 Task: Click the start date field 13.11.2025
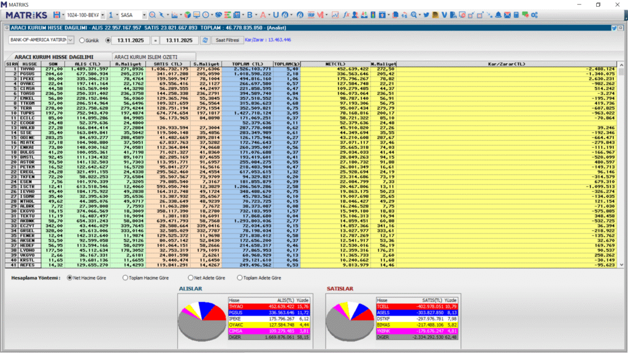tap(131, 40)
